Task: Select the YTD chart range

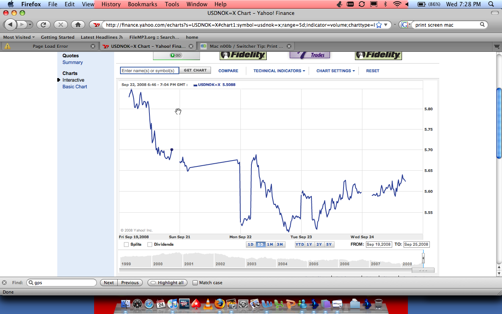Action: (x=300, y=245)
